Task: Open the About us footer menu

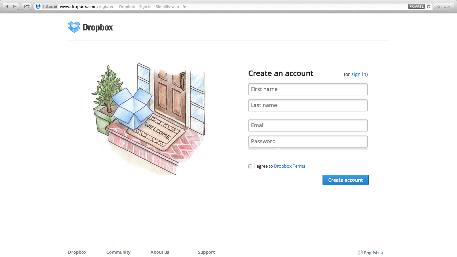Action: tap(160, 252)
